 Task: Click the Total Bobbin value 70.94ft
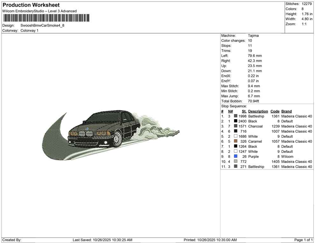point(253,101)
